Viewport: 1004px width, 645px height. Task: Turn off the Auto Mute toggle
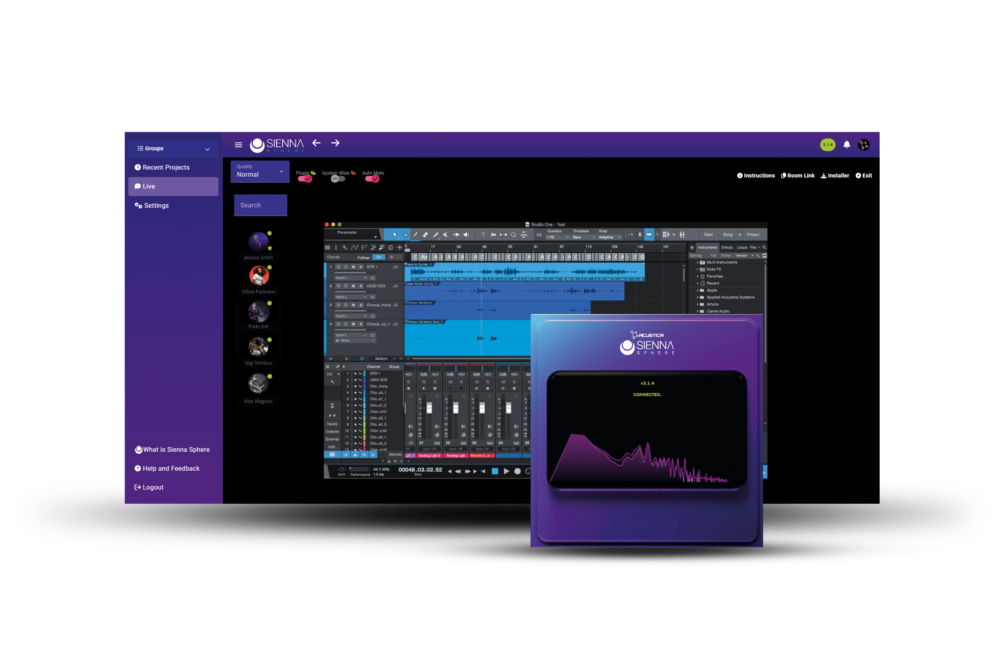pos(372,179)
